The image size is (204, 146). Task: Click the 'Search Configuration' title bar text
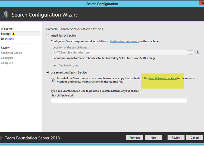(102, 4)
